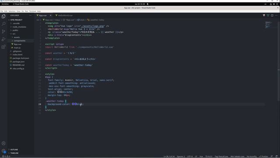Click the Spaces: 2 indentation setting
280x158 pixels.
click(181, 156)
